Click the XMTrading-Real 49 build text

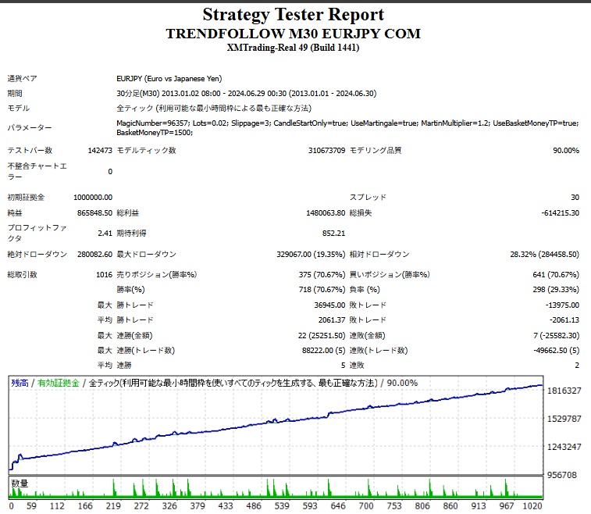294,48
